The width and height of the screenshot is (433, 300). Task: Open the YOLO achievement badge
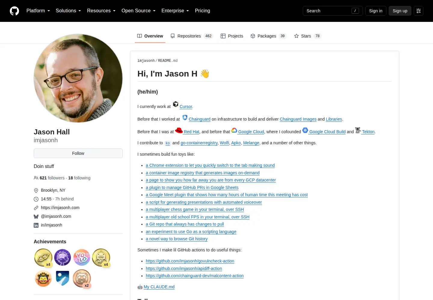coord(82,257)
